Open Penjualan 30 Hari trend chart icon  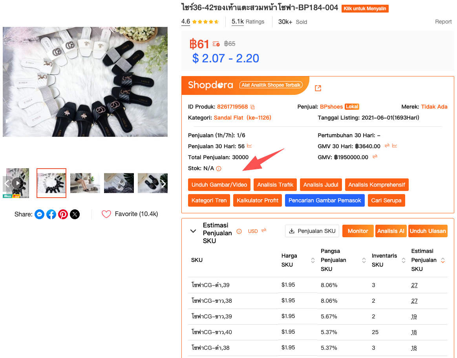click(x=249, y=146)
